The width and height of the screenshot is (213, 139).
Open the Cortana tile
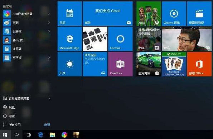120,39
